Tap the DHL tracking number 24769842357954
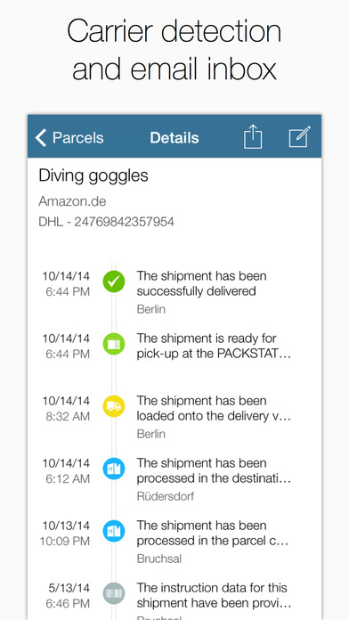The height and width of the screenshot is (620, 349). pos(124,222)
